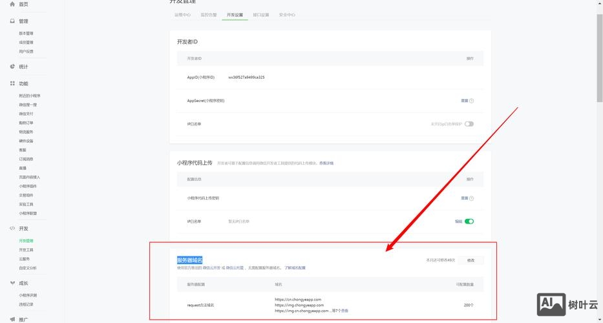
Task: Click the 首页 home icon in sidebar
Action: click(x=12, y=5)
